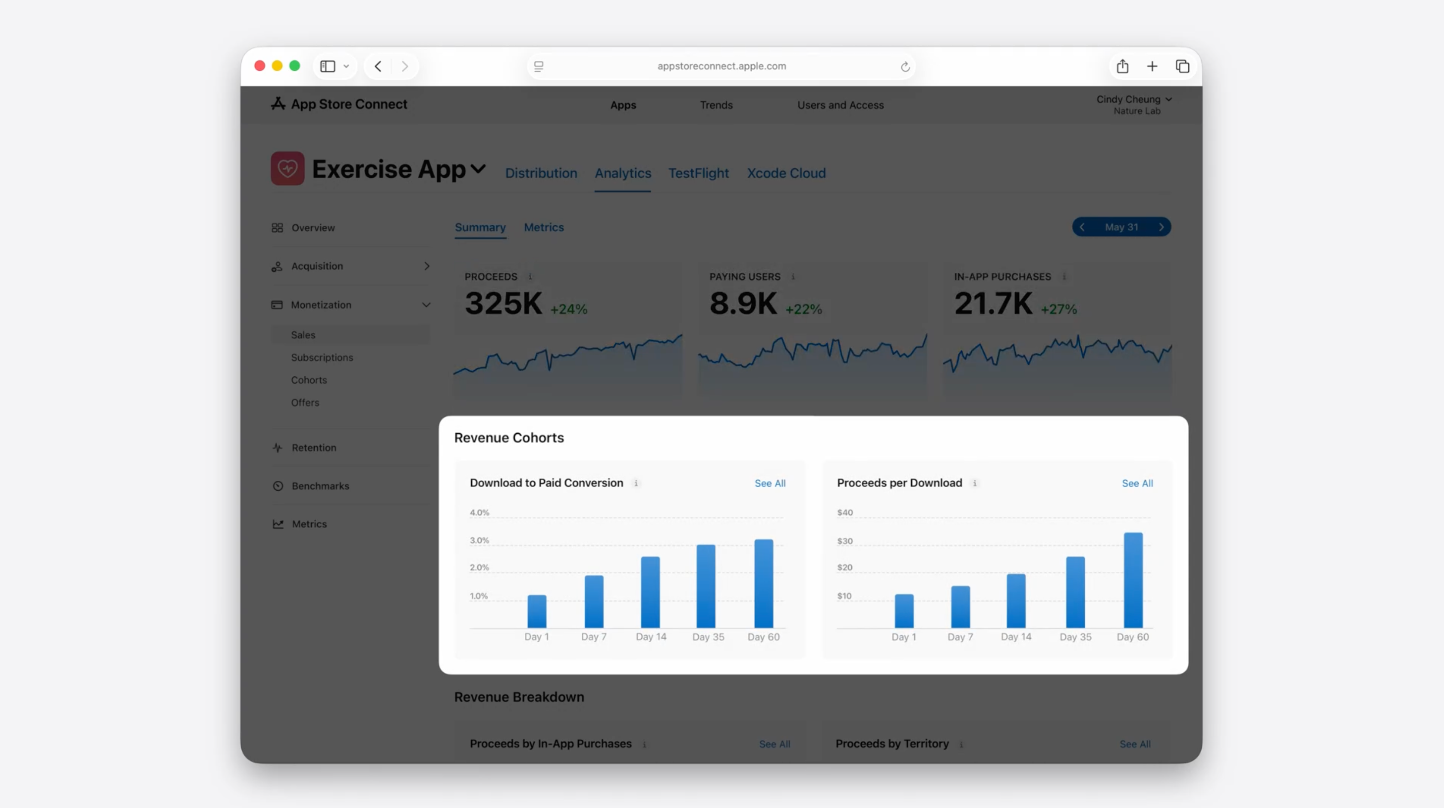
Task: Click info icon beside Proceeds per Download
Action: (x=975, y=483)
